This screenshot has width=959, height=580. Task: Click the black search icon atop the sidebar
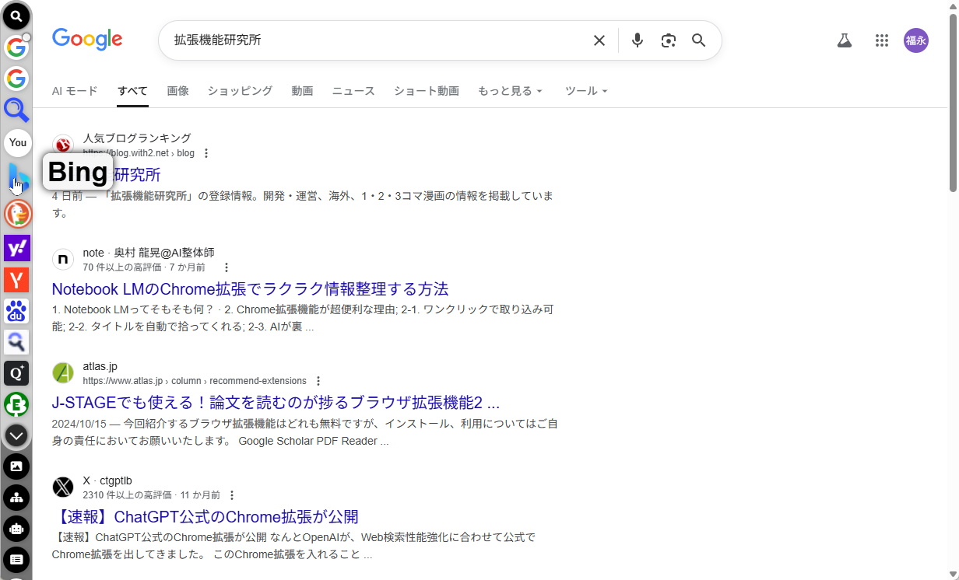coord(16,16)
